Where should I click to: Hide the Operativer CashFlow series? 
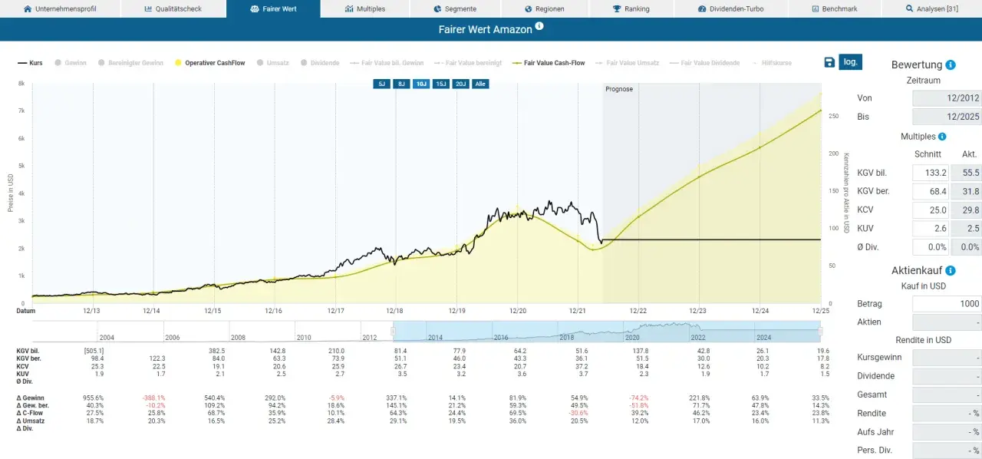[210, 63]
